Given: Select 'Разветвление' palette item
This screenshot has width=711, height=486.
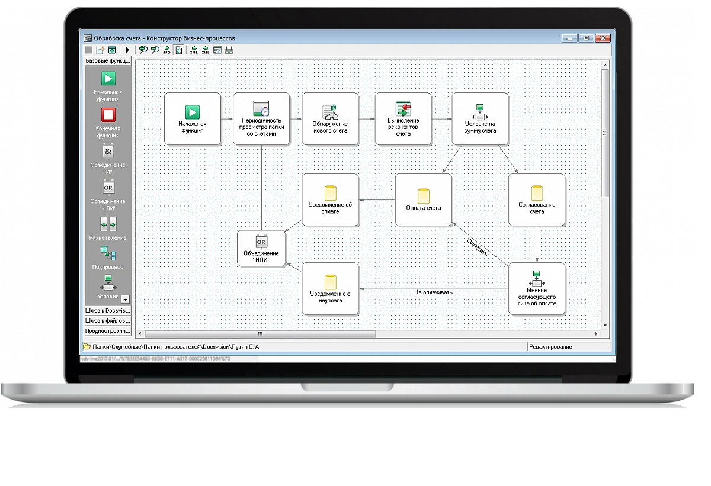Looking at the screenshot, I should [x=108, y=228].
